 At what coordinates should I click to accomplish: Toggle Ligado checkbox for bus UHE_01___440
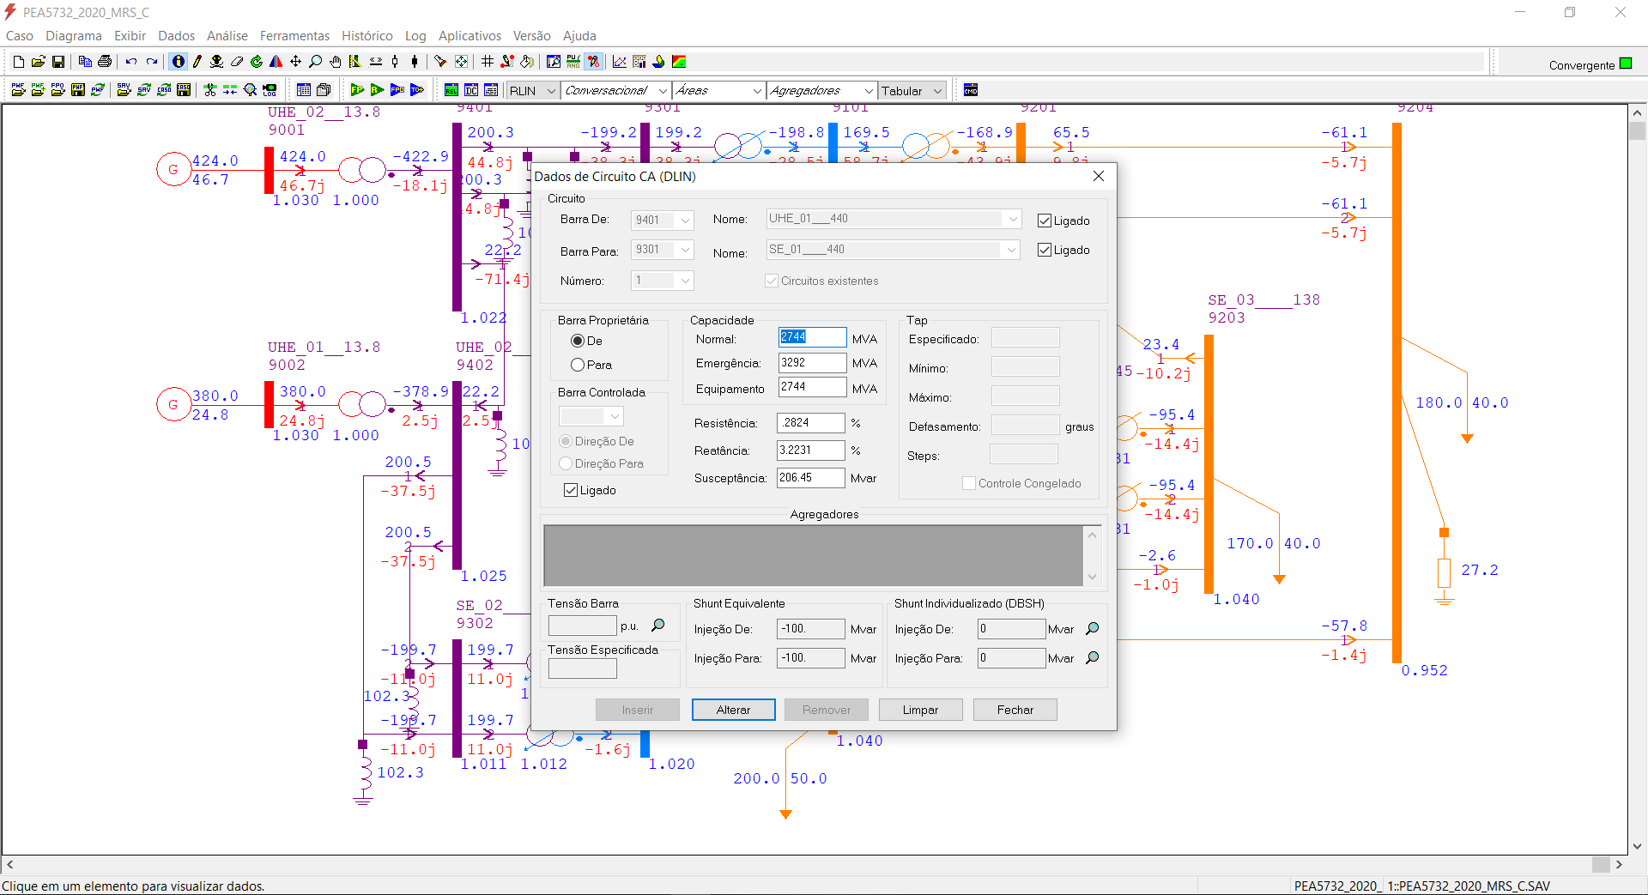coord(1045,221)
